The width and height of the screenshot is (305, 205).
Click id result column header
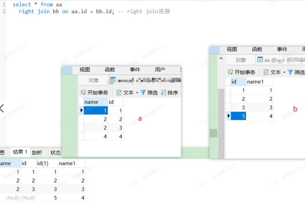[29, 163]
